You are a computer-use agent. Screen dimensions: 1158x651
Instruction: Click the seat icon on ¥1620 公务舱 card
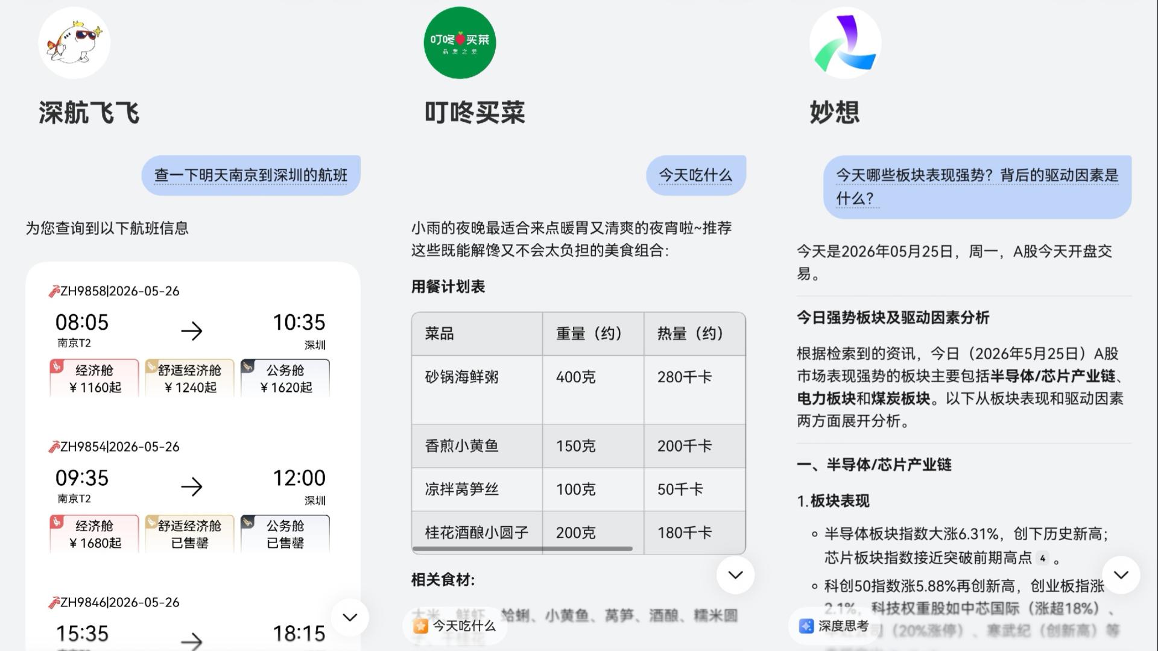248,366
